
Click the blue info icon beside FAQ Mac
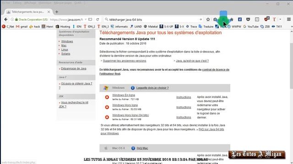133,148
